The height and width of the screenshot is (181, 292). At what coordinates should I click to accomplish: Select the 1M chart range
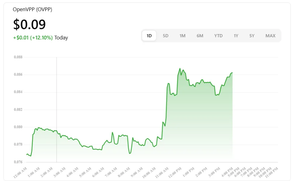[x=182, y=35]
